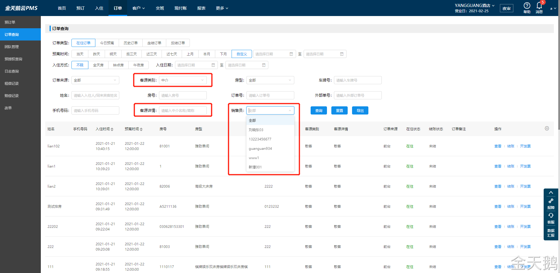Open 数据汇报 data report

pos(551,233)
